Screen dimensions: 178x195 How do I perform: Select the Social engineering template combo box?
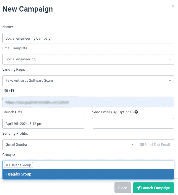tap(88, 59)
